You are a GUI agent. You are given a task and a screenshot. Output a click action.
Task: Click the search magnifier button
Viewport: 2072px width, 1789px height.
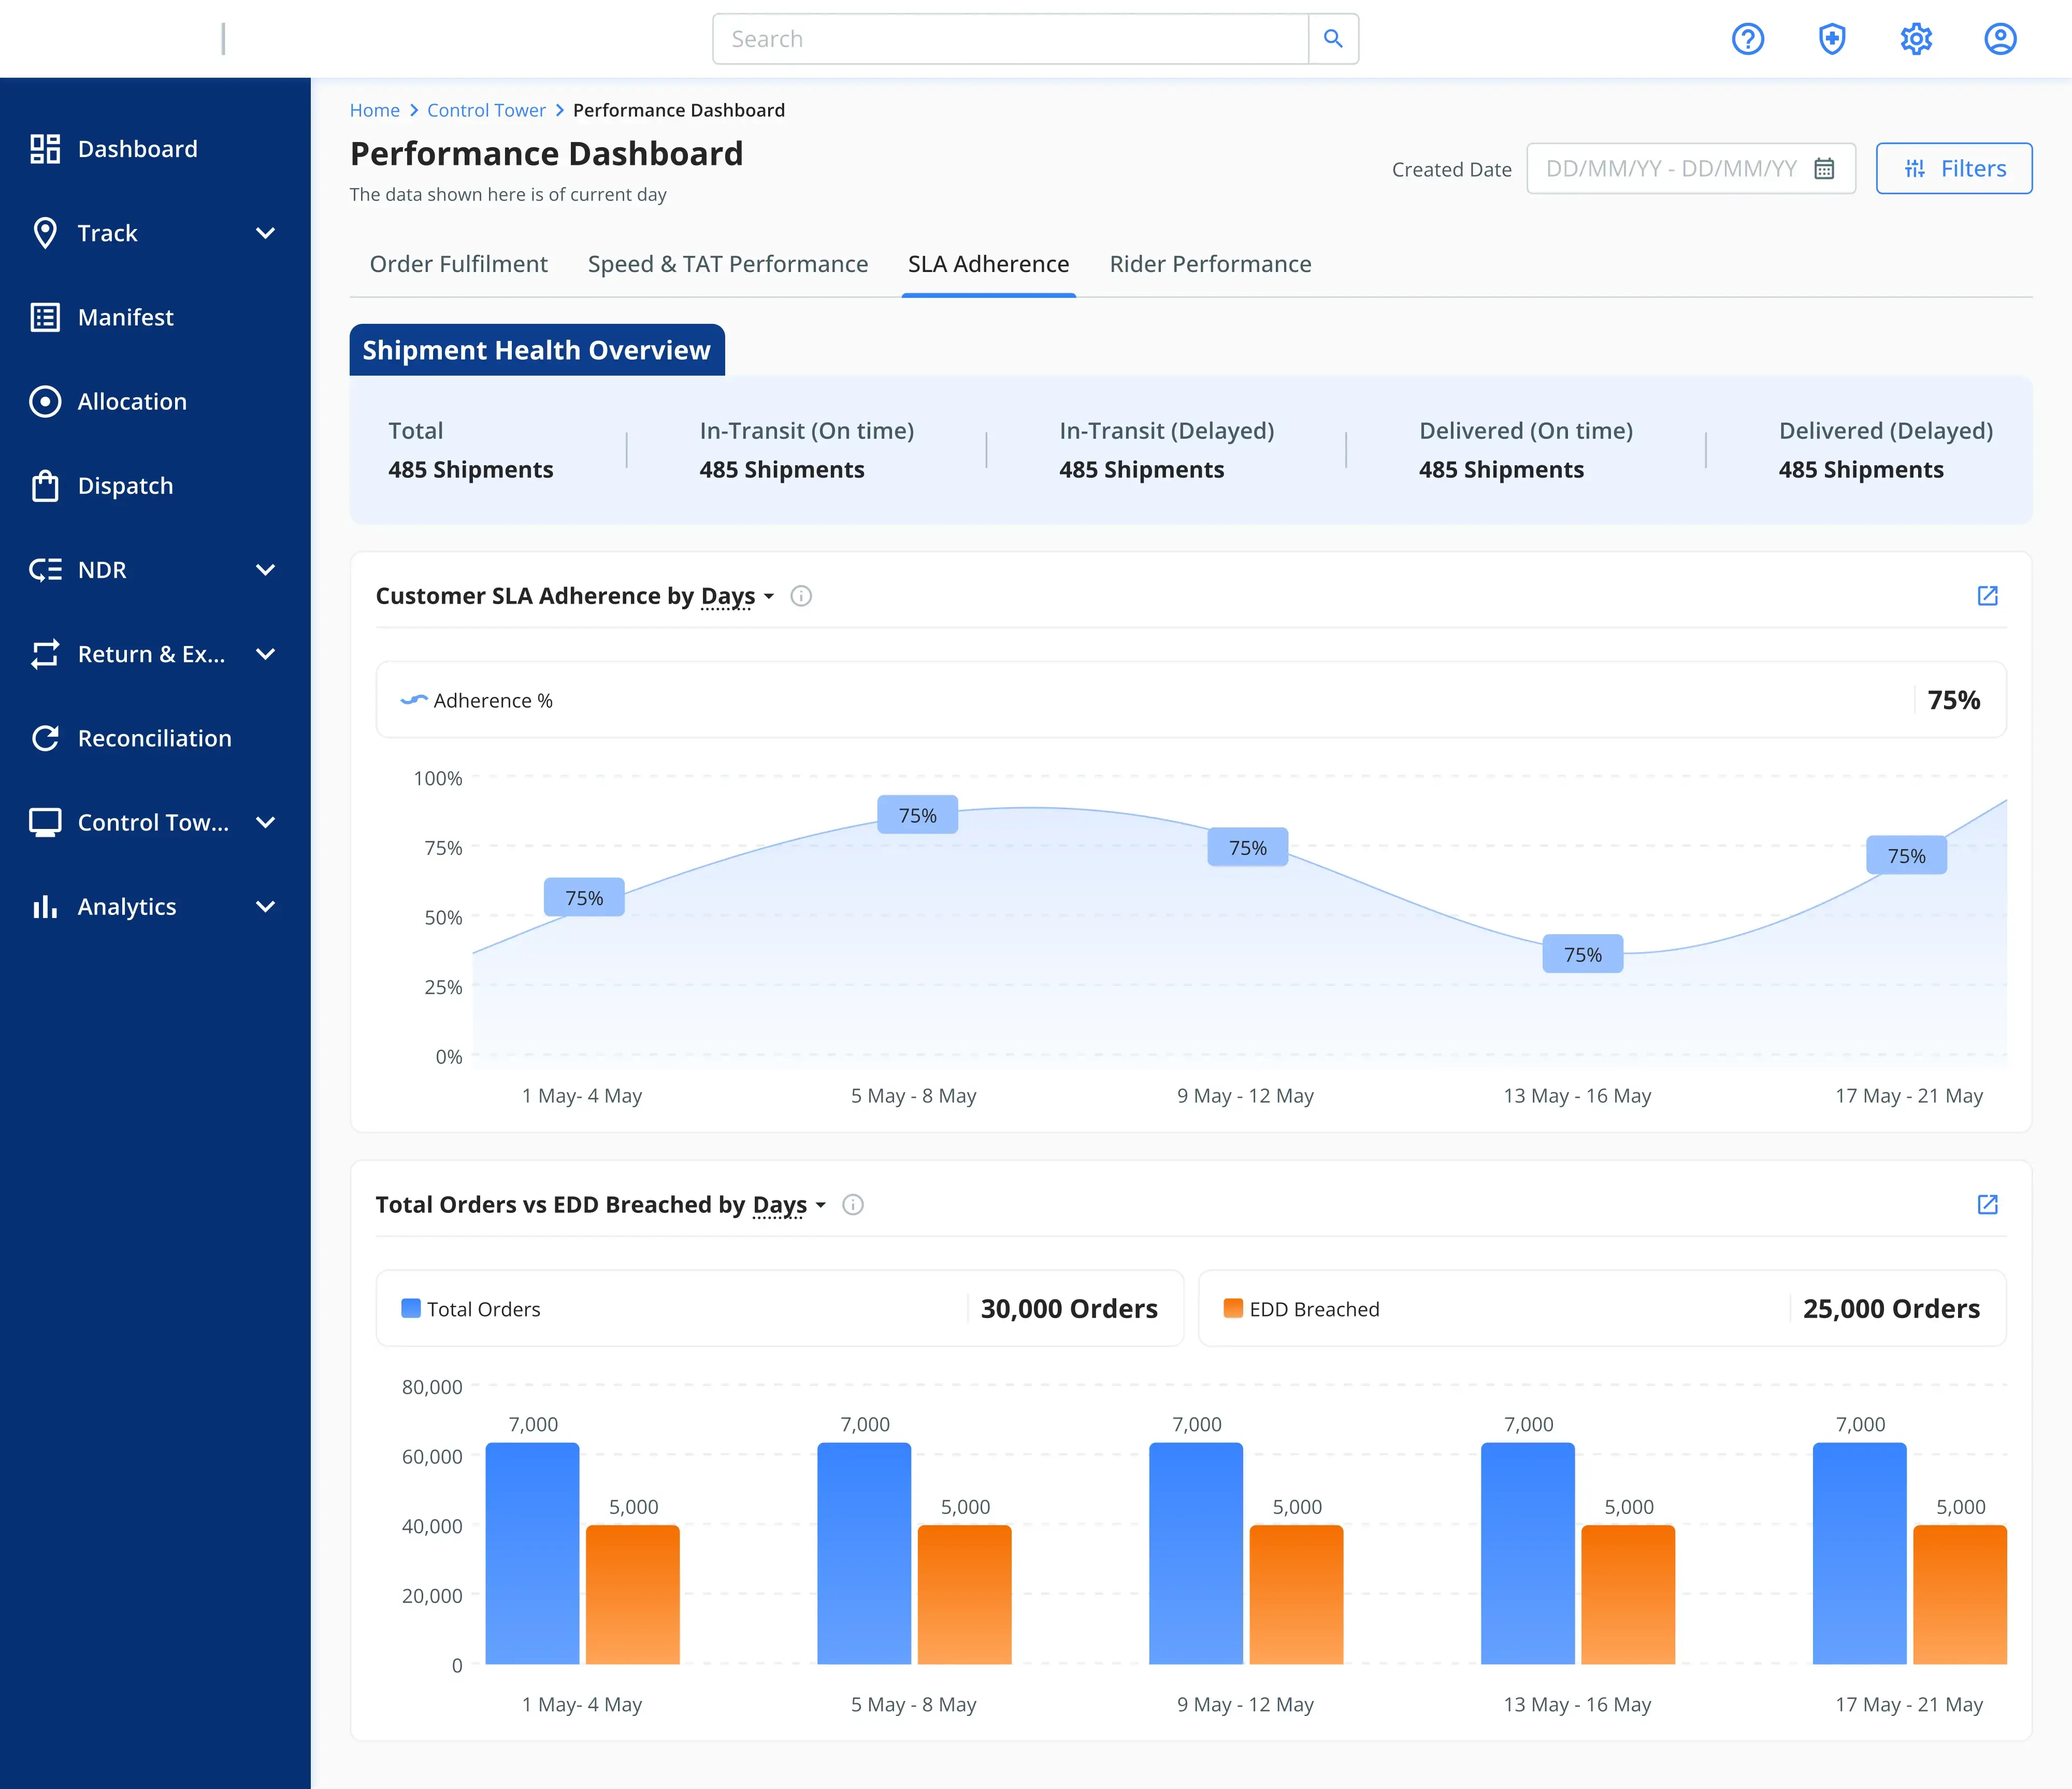tap(1333, 39)
